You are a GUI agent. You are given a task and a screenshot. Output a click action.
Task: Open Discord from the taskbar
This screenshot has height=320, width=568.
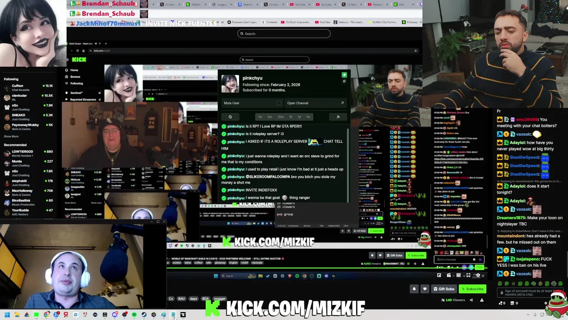(114, 315)
